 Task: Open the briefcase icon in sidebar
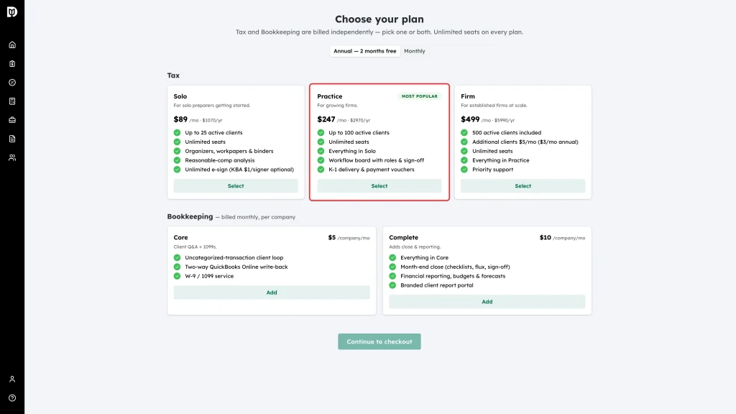(x=12, y=120)
